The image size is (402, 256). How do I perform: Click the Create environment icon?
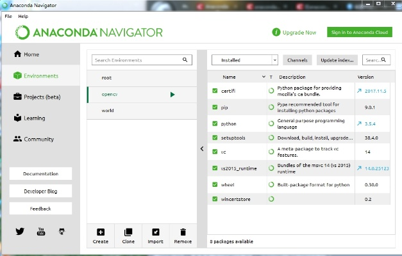point(100,232)
